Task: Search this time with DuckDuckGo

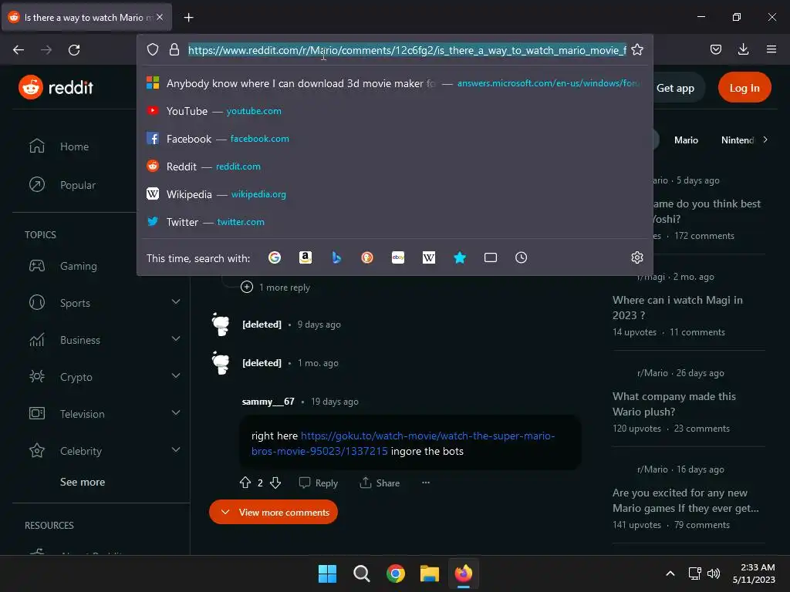Action: 367,257
